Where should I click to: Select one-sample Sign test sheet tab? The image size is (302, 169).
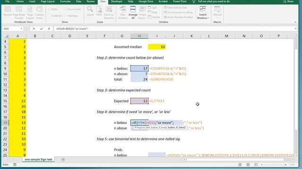click(38, 160)
